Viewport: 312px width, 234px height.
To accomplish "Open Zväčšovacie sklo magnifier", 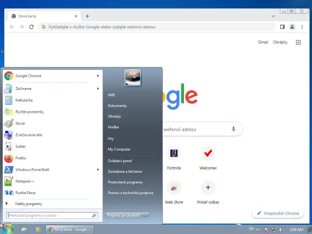I will click(52, 135).
